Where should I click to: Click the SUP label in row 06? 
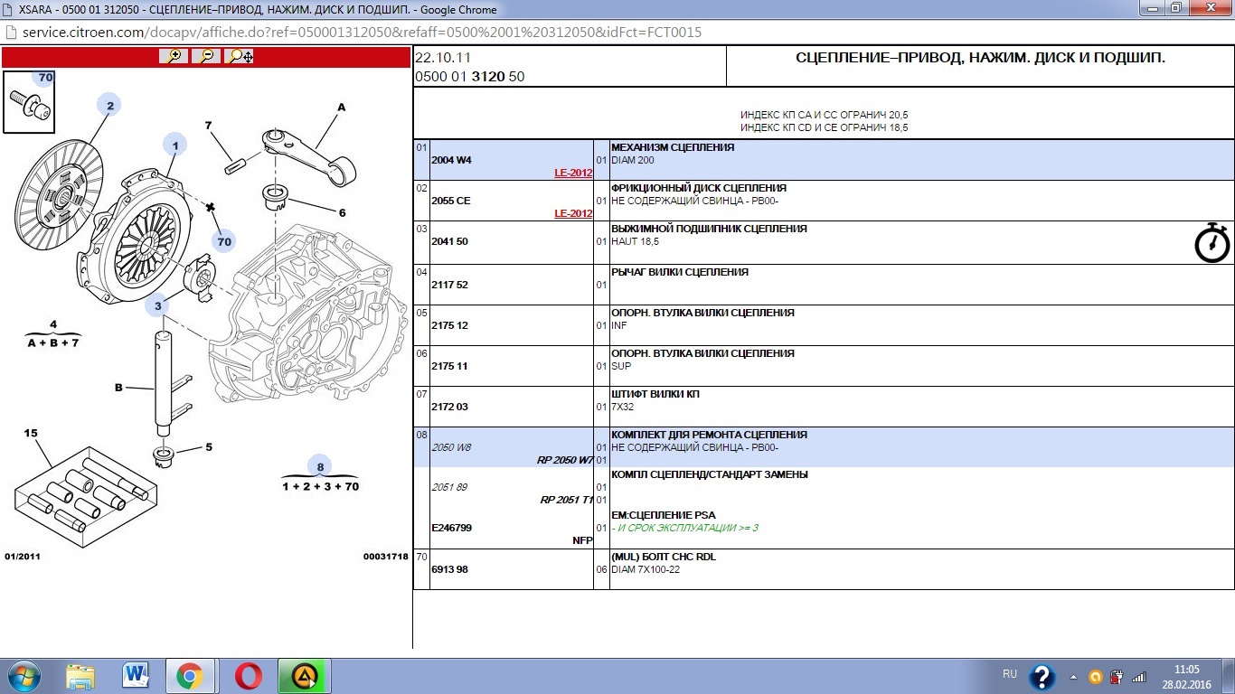621,366
